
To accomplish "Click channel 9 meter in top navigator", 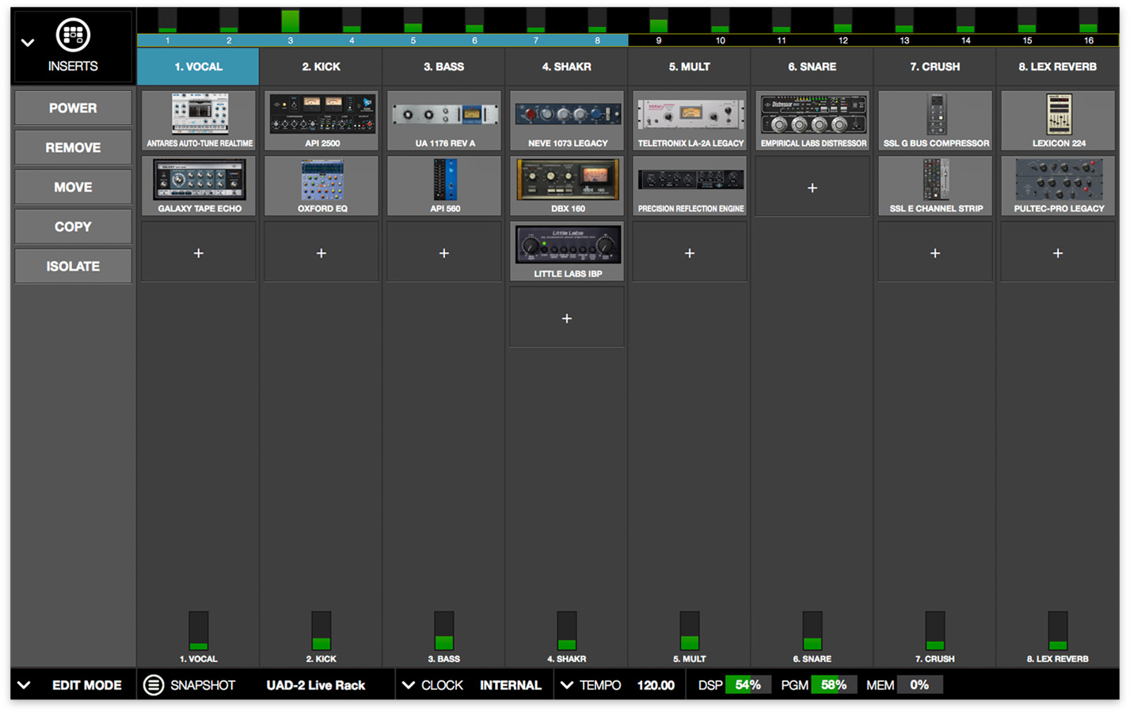I will (x=659, y=21).
